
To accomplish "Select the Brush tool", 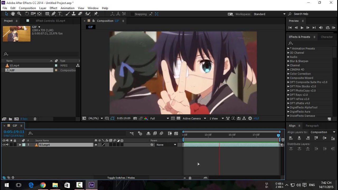I will [x=68, y=14].
